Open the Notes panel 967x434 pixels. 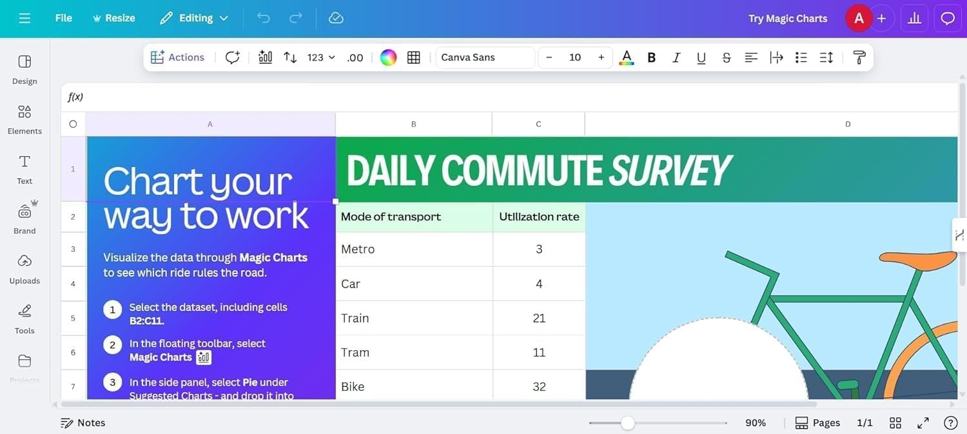83,422
